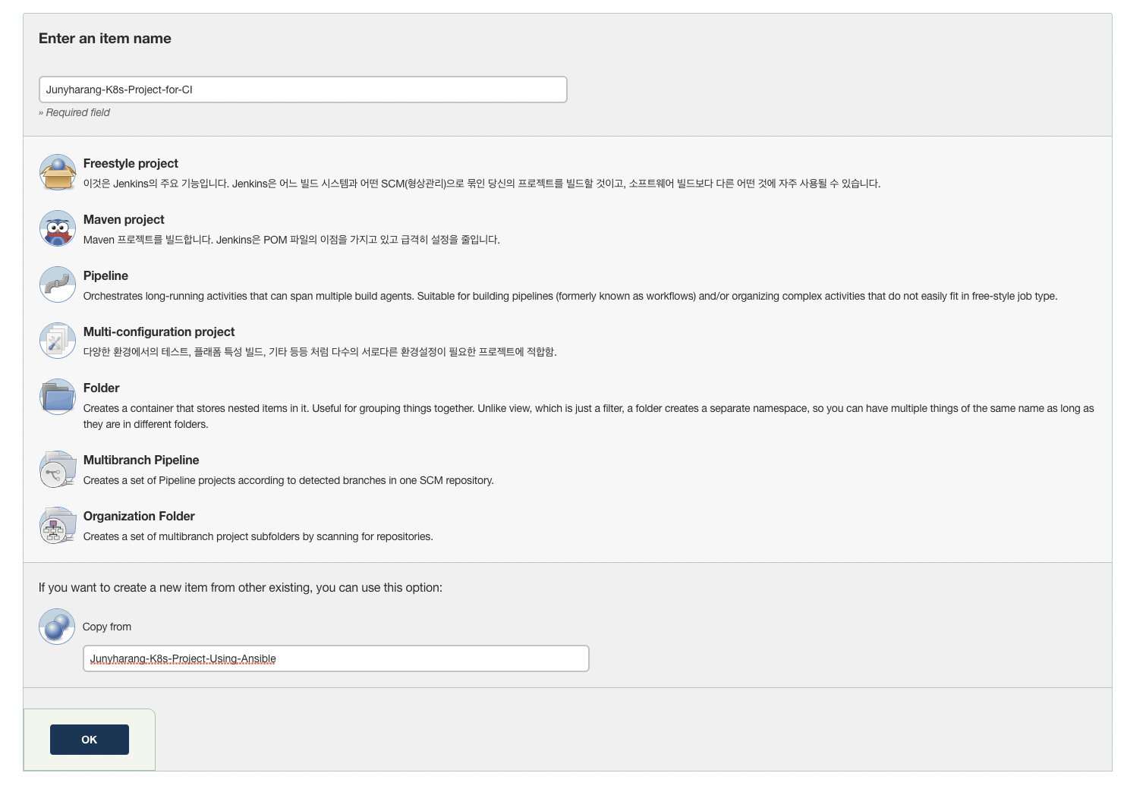Confirm item creation with OK button
The image size is (1146, 795).
point(90,740)
